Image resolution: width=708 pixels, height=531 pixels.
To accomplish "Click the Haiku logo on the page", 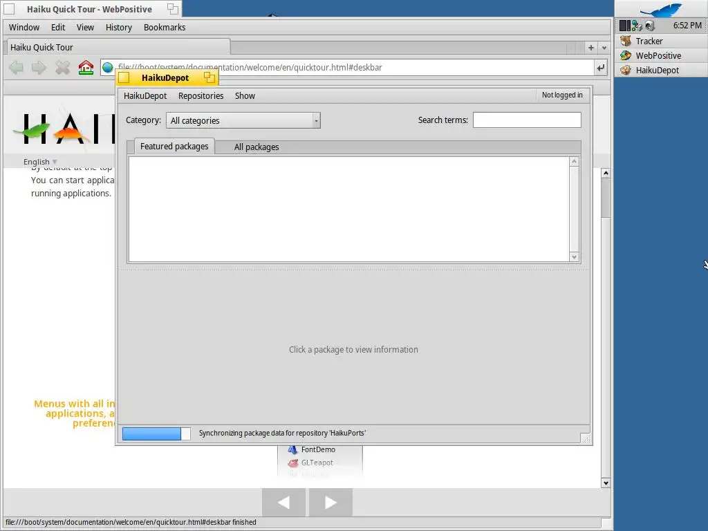I will tap(63, 128).
